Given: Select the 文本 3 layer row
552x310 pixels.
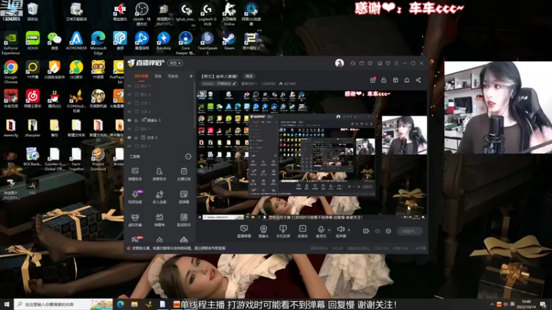Looking at the screenshot, I should [x=160, y=137].
